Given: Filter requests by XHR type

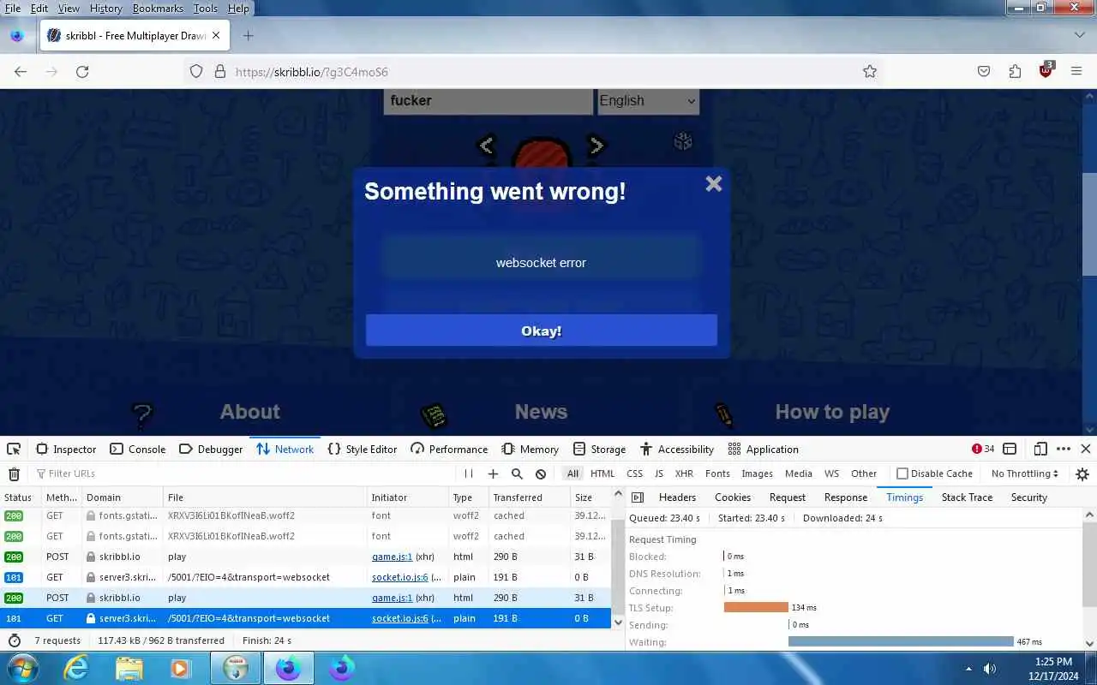Looking at the screenshot, I should point(684,474).
